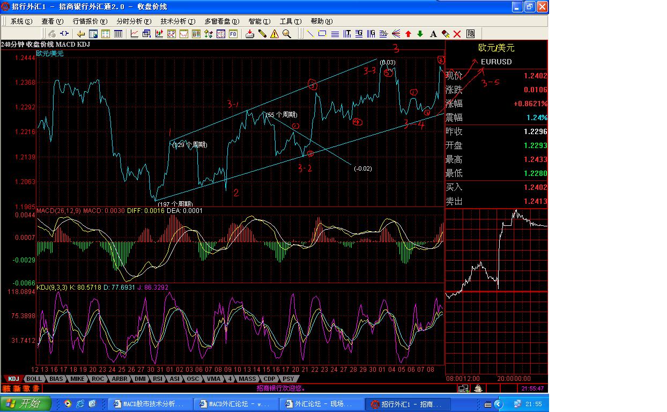The image size is (667, 412).
Task: Switch to the ASI indicator tab
Action: point(175,379)
